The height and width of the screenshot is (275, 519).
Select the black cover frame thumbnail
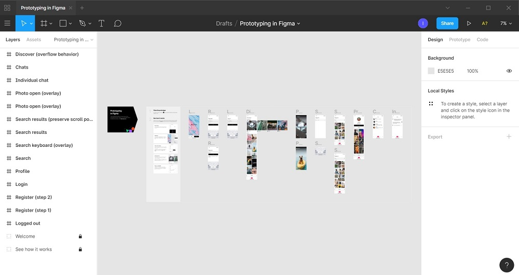coord(122,119)
